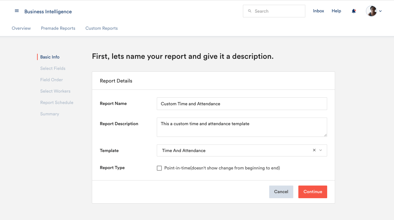This screenshot has width=394, height=220.
Task: Open the hamburger navigation menu
Action: pos(17,10)
